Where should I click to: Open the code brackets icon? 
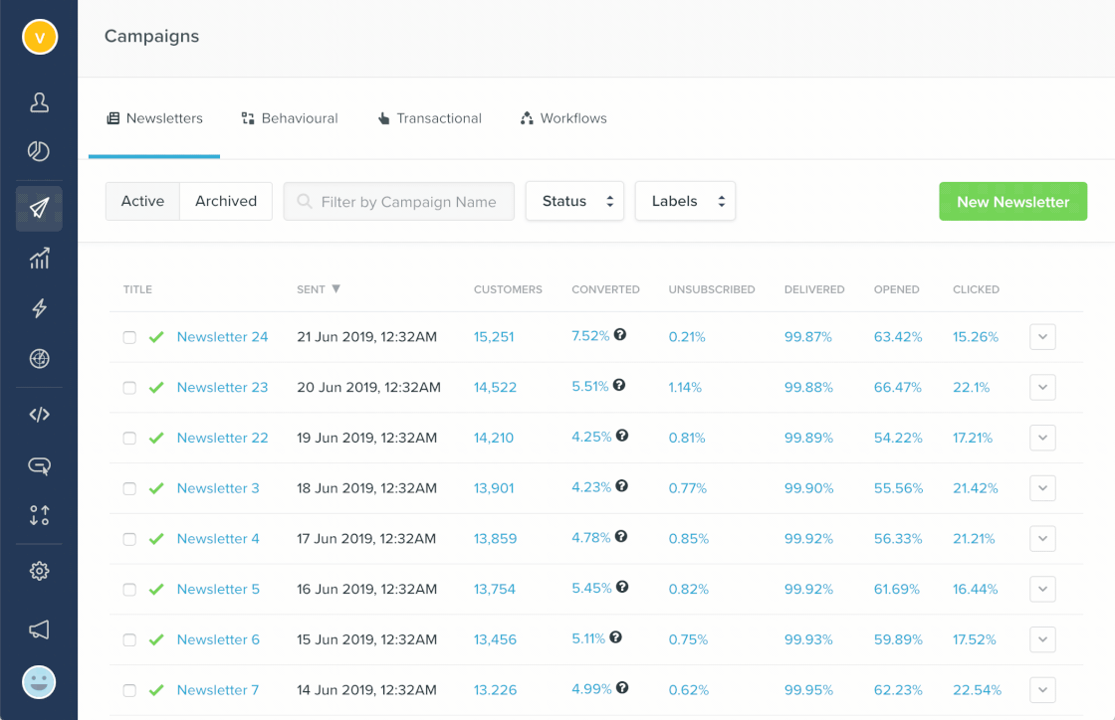click(x=39, y=415)
